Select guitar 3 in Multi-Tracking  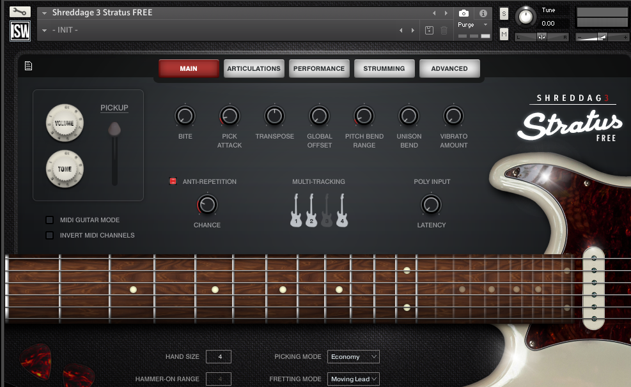pyautogui.click(x=327, y=210)
